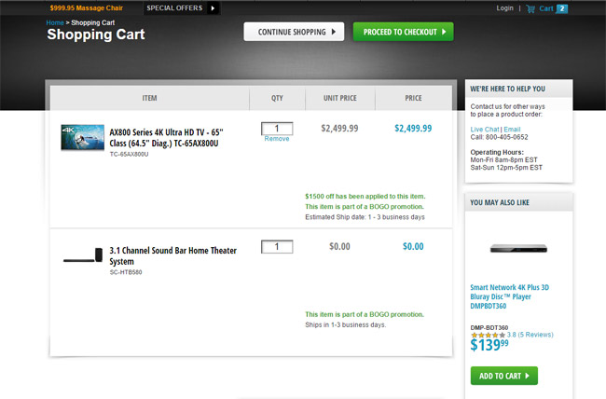Select the '$2,499.99' unit price text
The height and width of the screenshot is (399, 606).
click(x=339, y=129)
